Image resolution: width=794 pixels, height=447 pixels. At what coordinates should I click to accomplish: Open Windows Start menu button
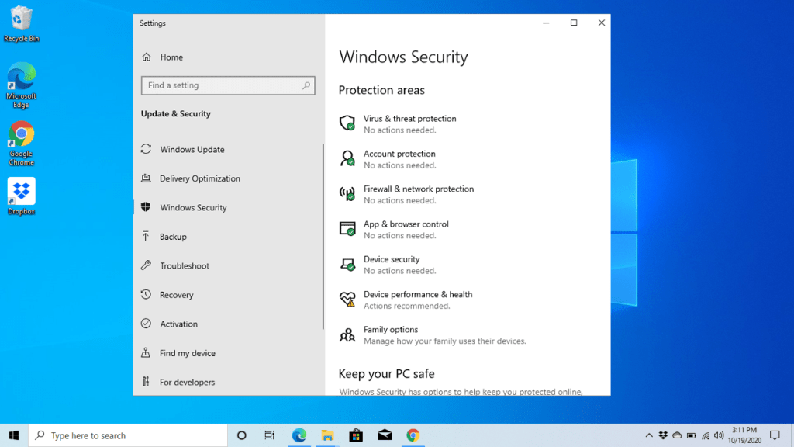coord(14,435)
